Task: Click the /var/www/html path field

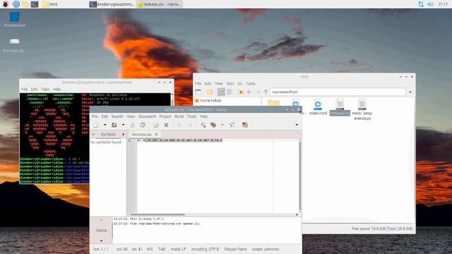Action: 338,92
